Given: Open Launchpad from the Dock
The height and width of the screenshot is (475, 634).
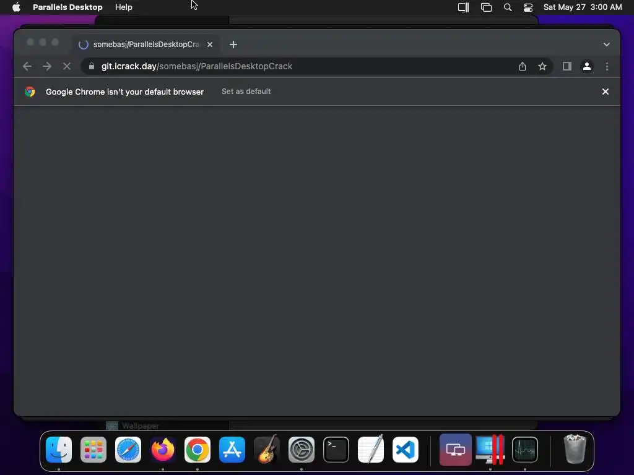Looking at the screenshot, I should (93, 450).
